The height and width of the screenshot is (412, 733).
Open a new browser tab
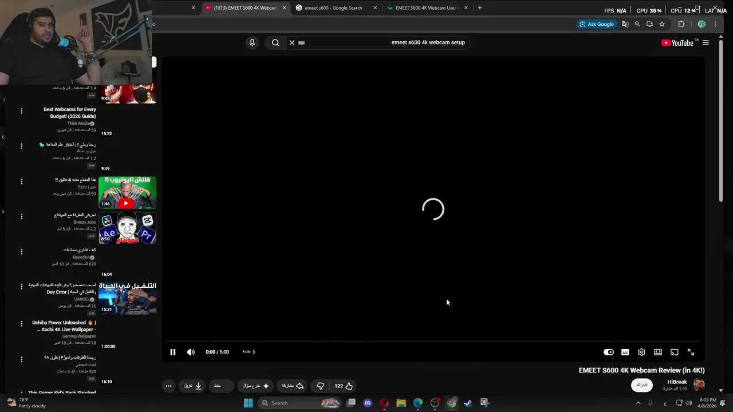click(480, 8)
